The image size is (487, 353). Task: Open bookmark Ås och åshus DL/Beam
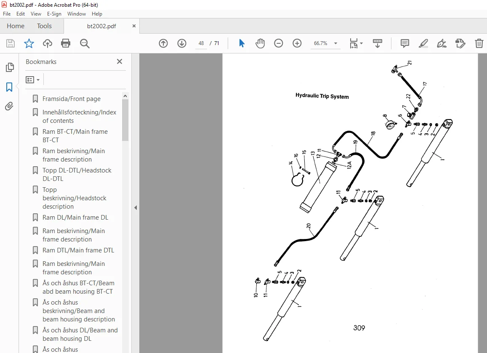80,334
